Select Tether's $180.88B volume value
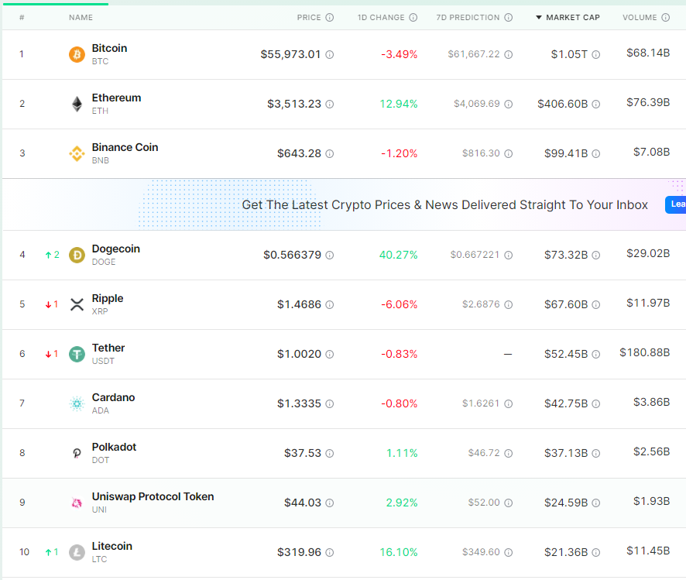The image size is (686, 580). (x=644, y=352)
